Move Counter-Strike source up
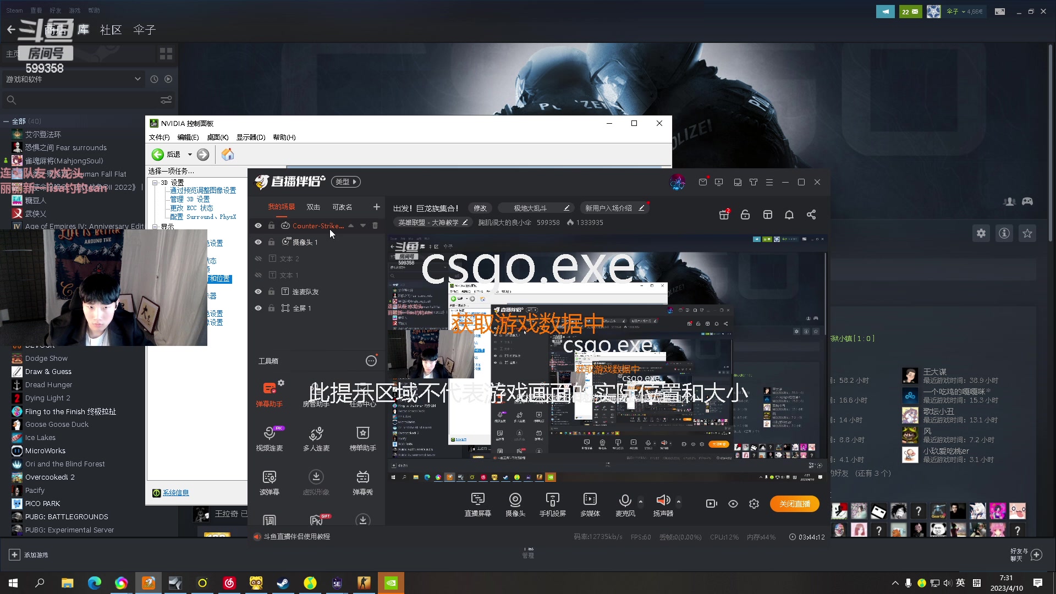The image size is (1056, 594). click(x=351, y=226)
